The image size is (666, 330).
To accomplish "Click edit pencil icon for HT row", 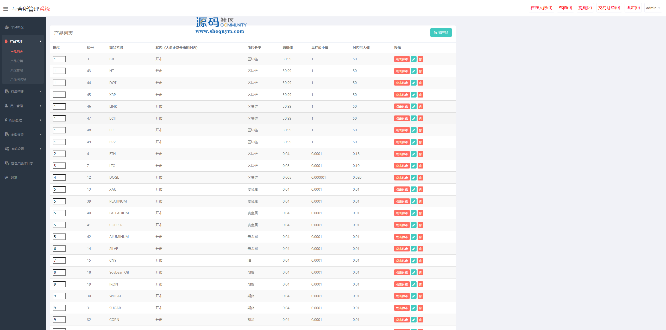I will coord(413,71).
